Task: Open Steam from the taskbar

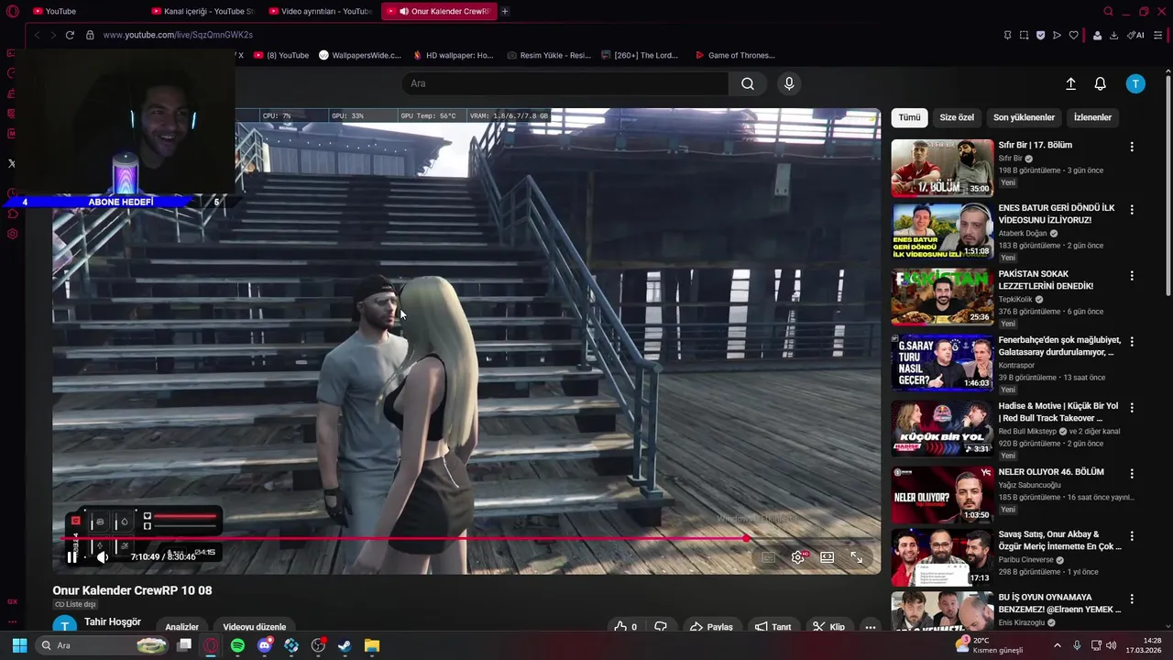Action: (x=345, y=645)
